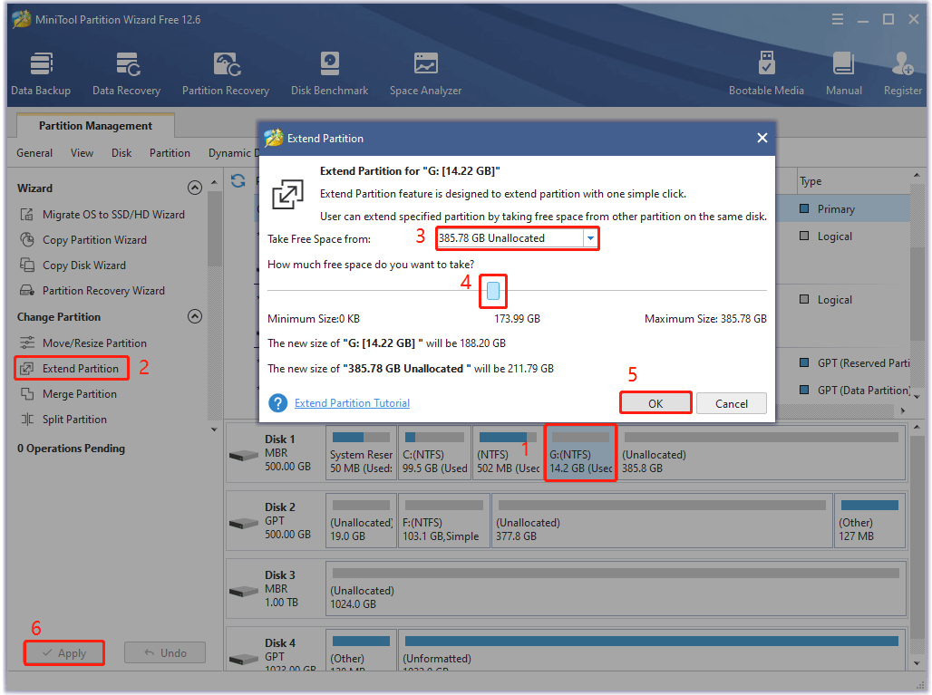Open the General menu
This screenshot has width=932, height=695.
(34, 152)
